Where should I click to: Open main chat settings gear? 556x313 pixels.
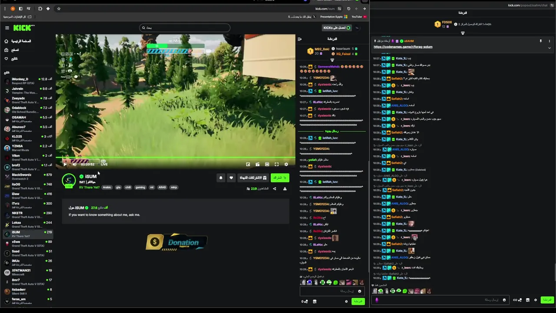346,301
